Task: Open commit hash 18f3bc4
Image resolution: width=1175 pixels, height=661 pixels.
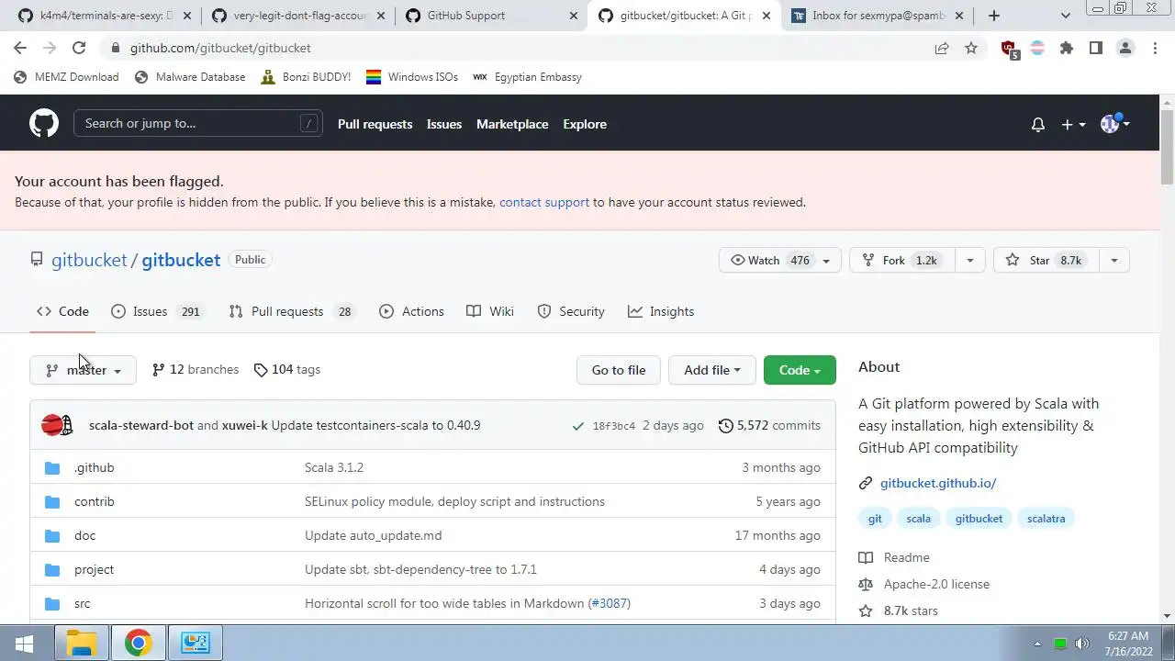Action: pos(613,426)
